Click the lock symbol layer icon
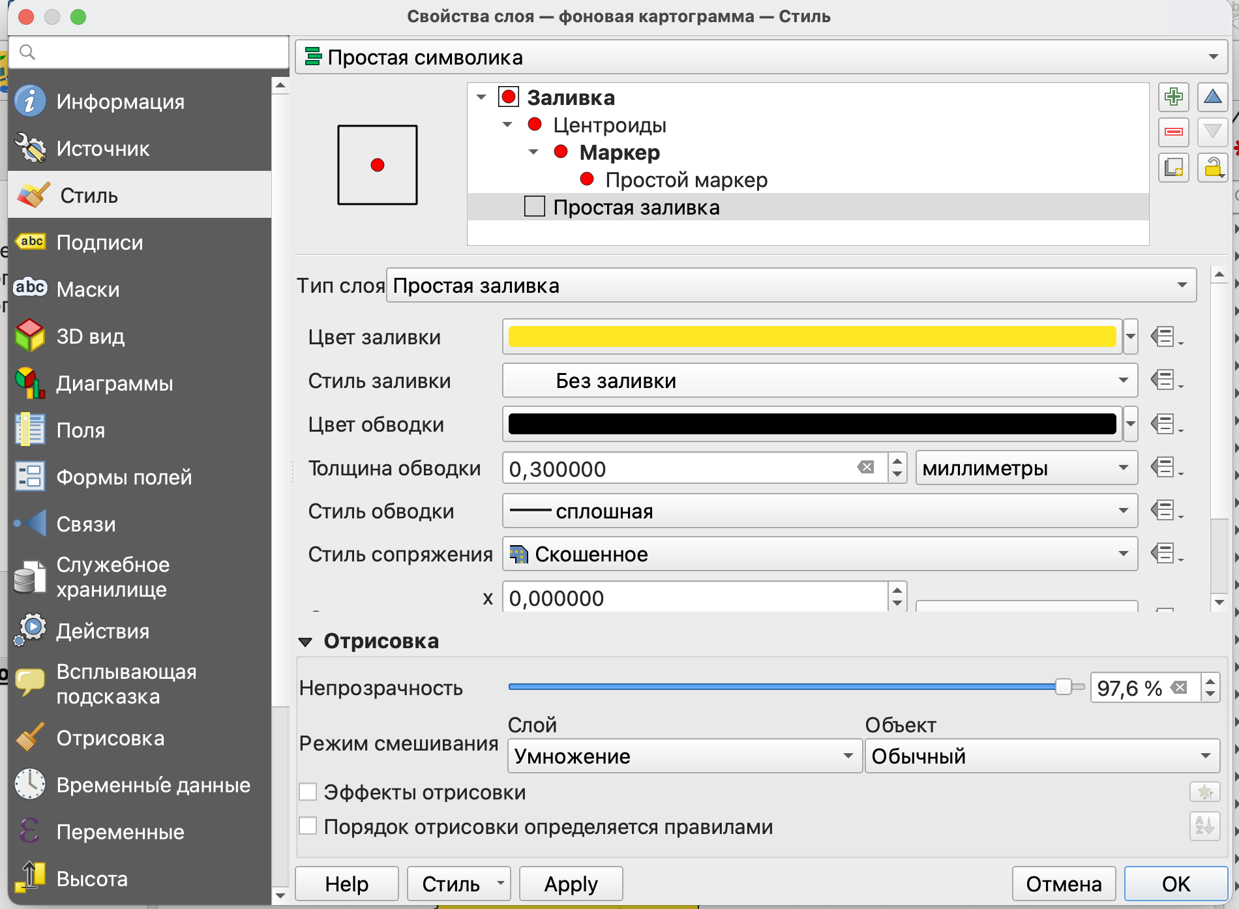 click(x=1212, y=168)
